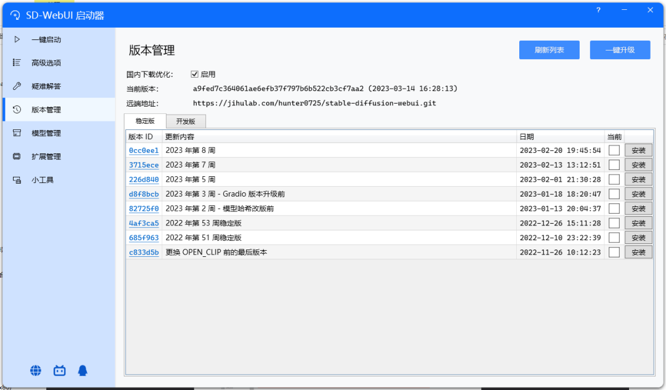This screenshot has height=390, width=666.
Task: Click the model management box icon
Action: (17, 133)
